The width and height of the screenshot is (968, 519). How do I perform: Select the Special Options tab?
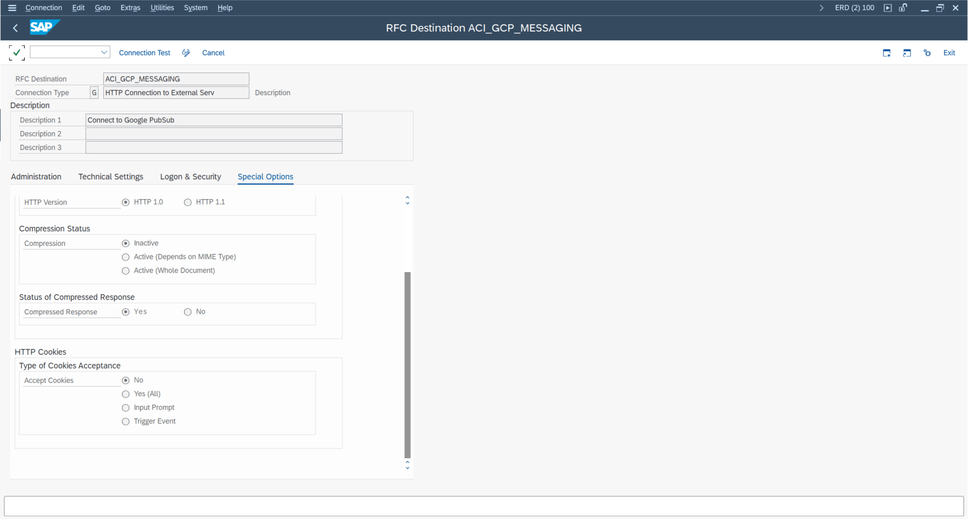click(x=265, y=177)
